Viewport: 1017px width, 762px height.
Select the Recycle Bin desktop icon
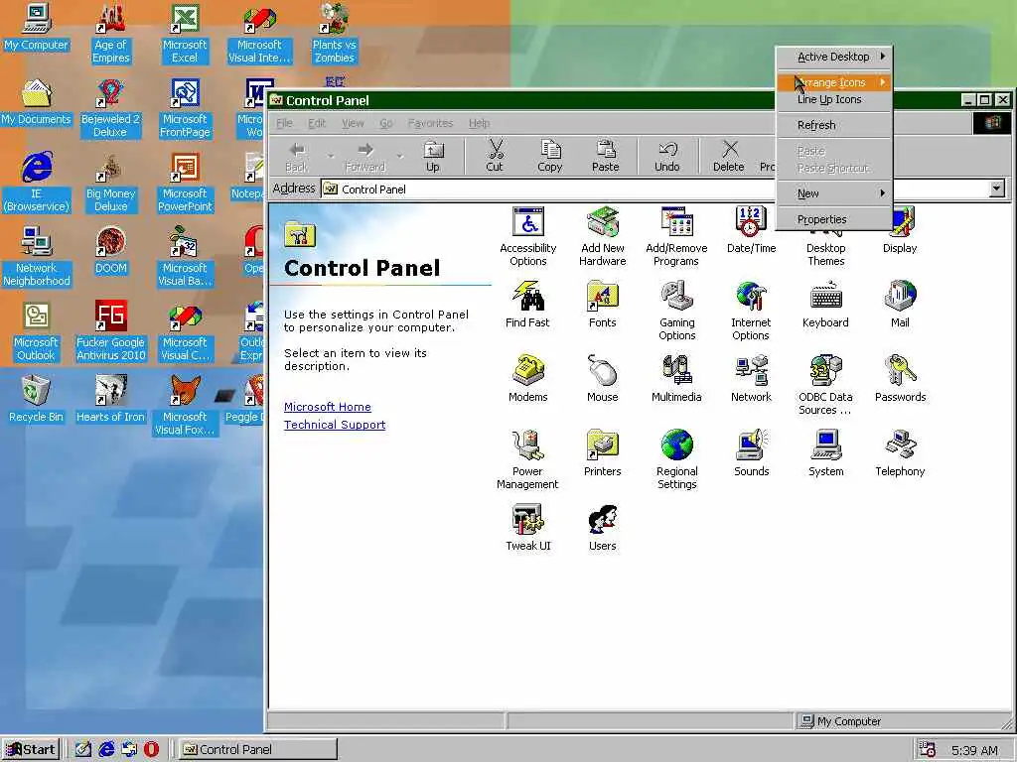[x=36, y=399]
